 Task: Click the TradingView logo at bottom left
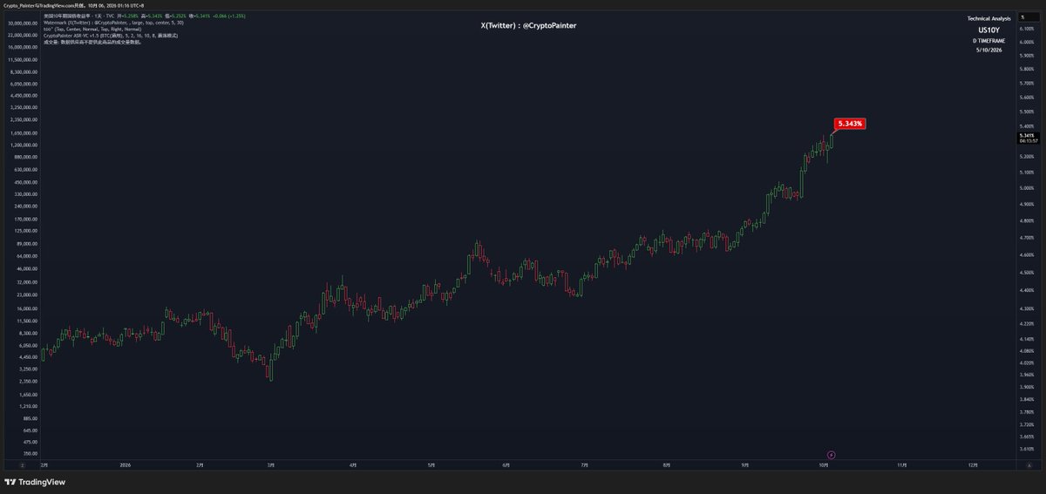[35, 482]
